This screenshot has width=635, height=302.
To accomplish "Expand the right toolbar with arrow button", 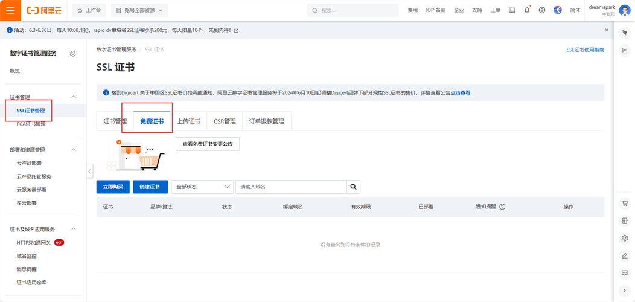I will 625,291.
